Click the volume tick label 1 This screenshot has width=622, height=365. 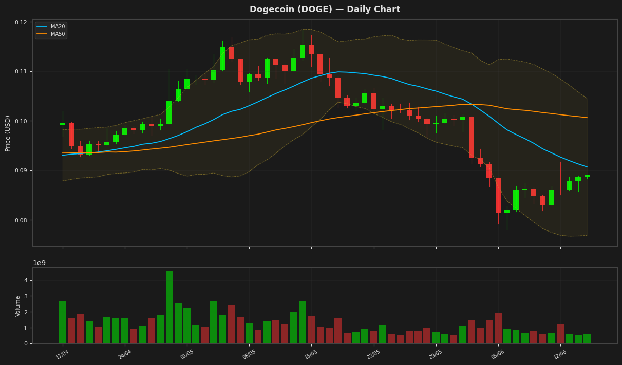tap(26, 328)
